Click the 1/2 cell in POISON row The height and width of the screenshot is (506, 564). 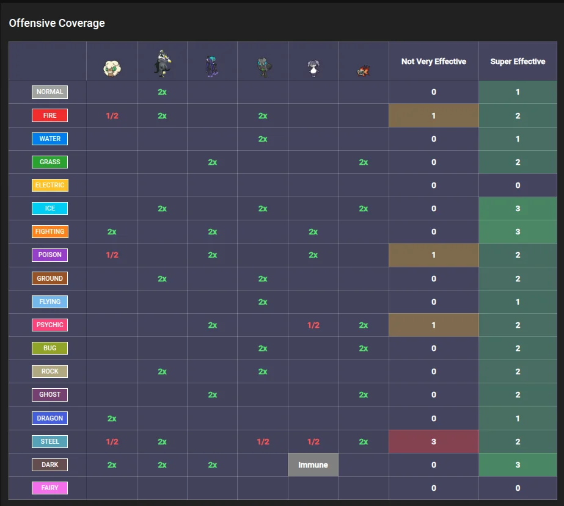(x=112, y=255)
